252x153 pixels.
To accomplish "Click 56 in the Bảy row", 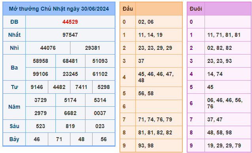I will [x=104, y=139].
